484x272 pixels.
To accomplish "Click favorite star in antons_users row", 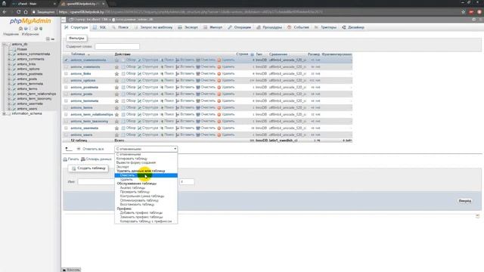I will tap(116, 134).
